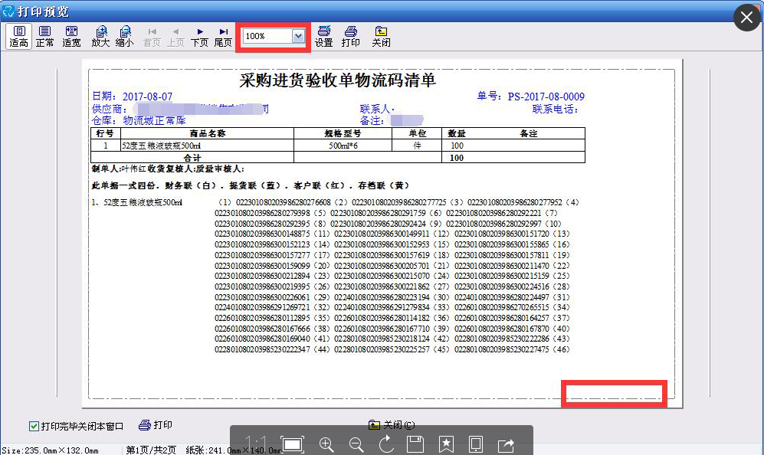
Task: Click the magnifier plus icon in overlay bar
Action: coord(326,444)
